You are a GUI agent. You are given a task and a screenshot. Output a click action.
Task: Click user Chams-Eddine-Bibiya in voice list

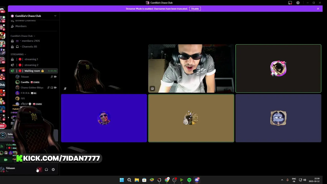click(x=32, y=88)
